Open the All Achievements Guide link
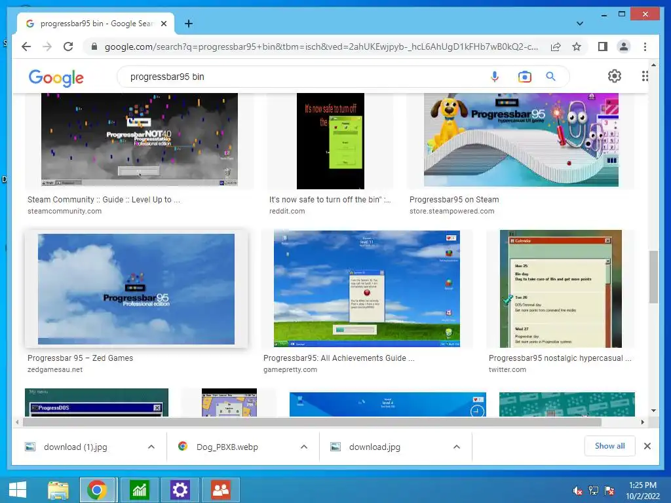 (339, 358)
